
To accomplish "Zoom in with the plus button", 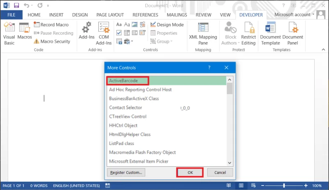I will point(306,185).
